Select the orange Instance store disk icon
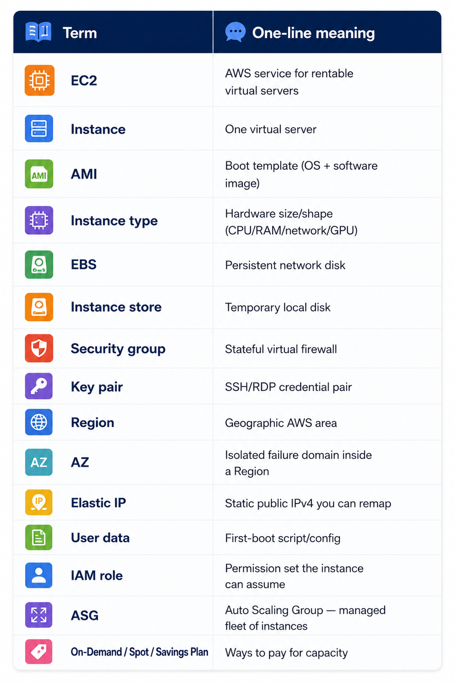The height and width of the screenshot is (684, 455). 39,307
